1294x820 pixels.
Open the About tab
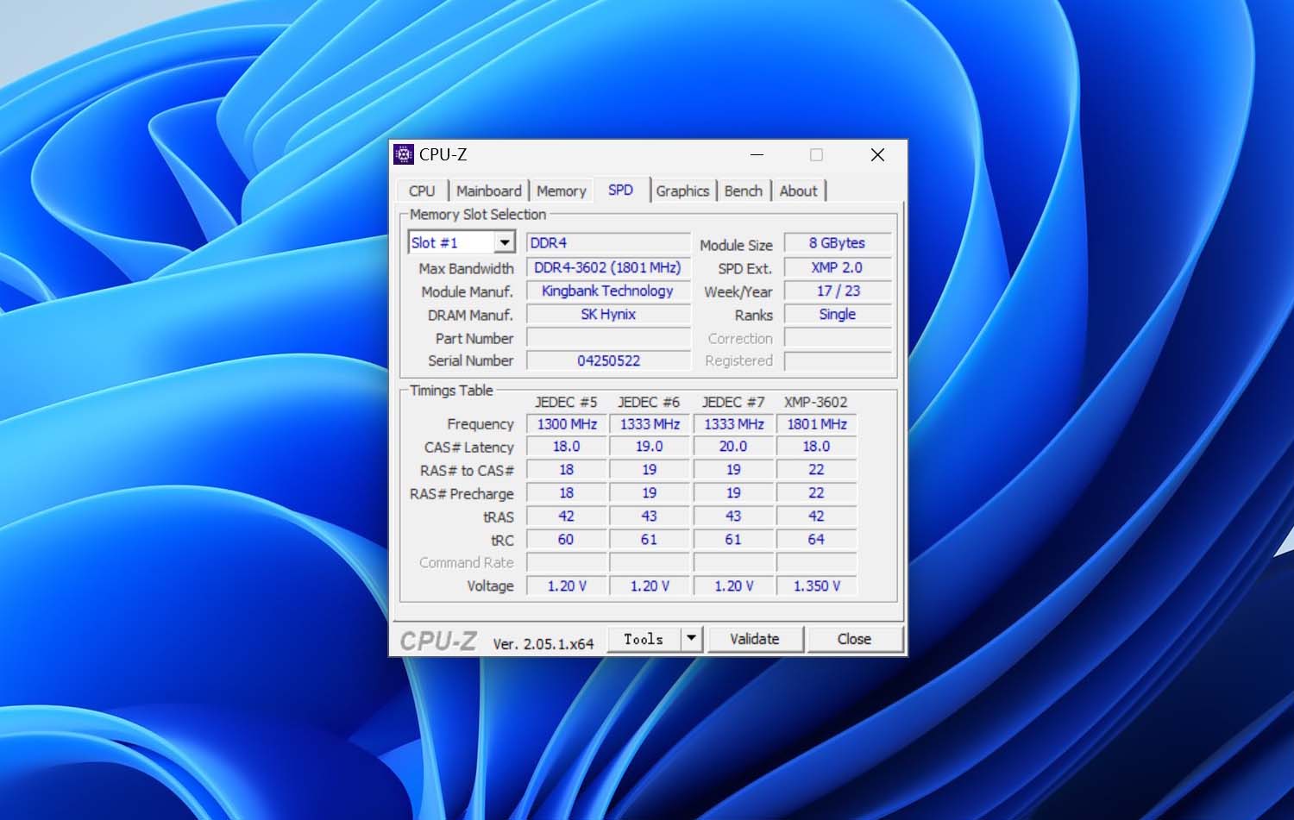pos(798,191)
